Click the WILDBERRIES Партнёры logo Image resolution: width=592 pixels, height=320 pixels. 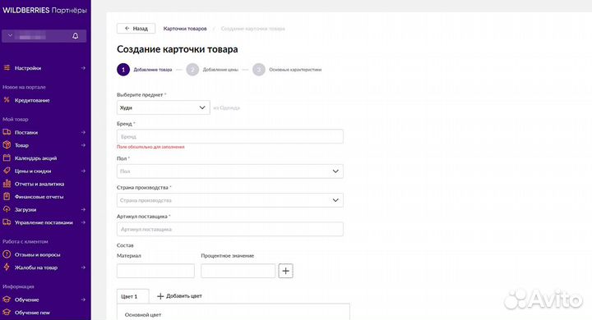44,10
